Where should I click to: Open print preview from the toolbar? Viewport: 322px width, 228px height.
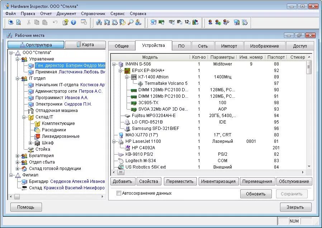[x=19, y=22]
